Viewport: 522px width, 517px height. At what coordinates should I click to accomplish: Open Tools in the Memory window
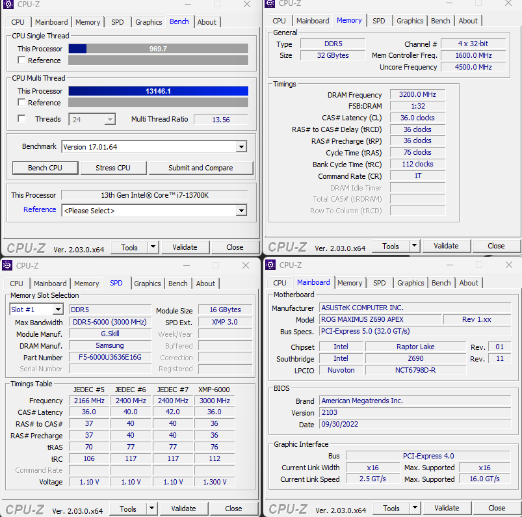pyautogui.click(x=391, y=246)
